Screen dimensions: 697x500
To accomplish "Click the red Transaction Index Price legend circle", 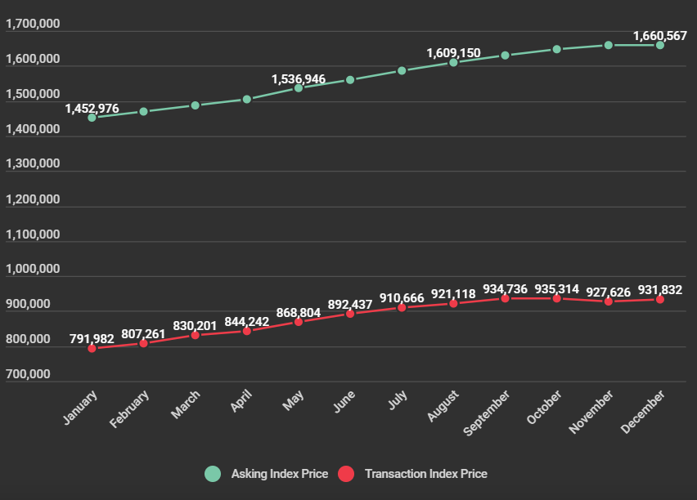I will [347, 474].
